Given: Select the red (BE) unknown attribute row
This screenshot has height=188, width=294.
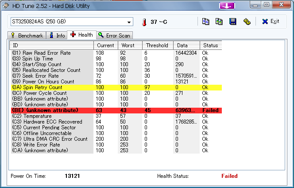Looking at the screenshot, I should click(x=116, y=110).
